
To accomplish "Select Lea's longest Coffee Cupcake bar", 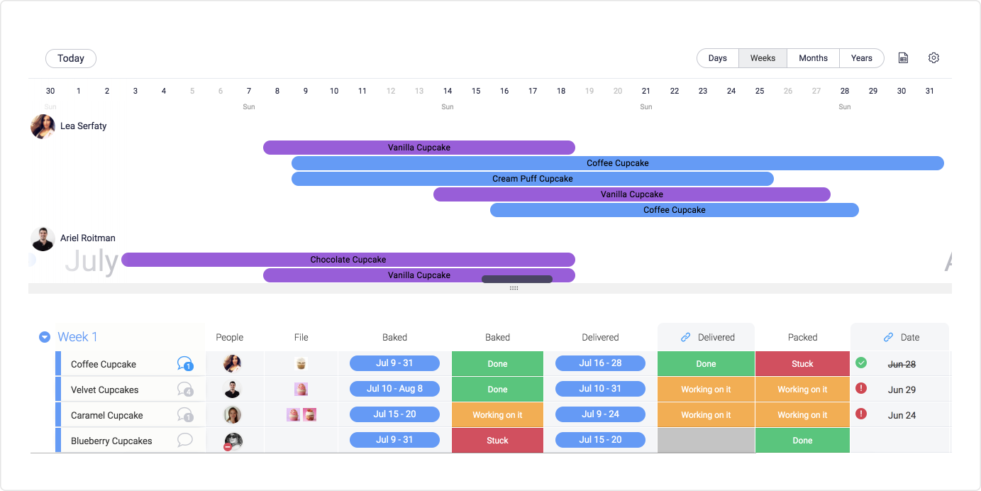I will click(x=618, y=163).
